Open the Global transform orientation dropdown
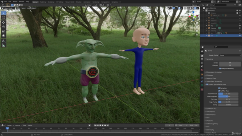 pos(89,5)
